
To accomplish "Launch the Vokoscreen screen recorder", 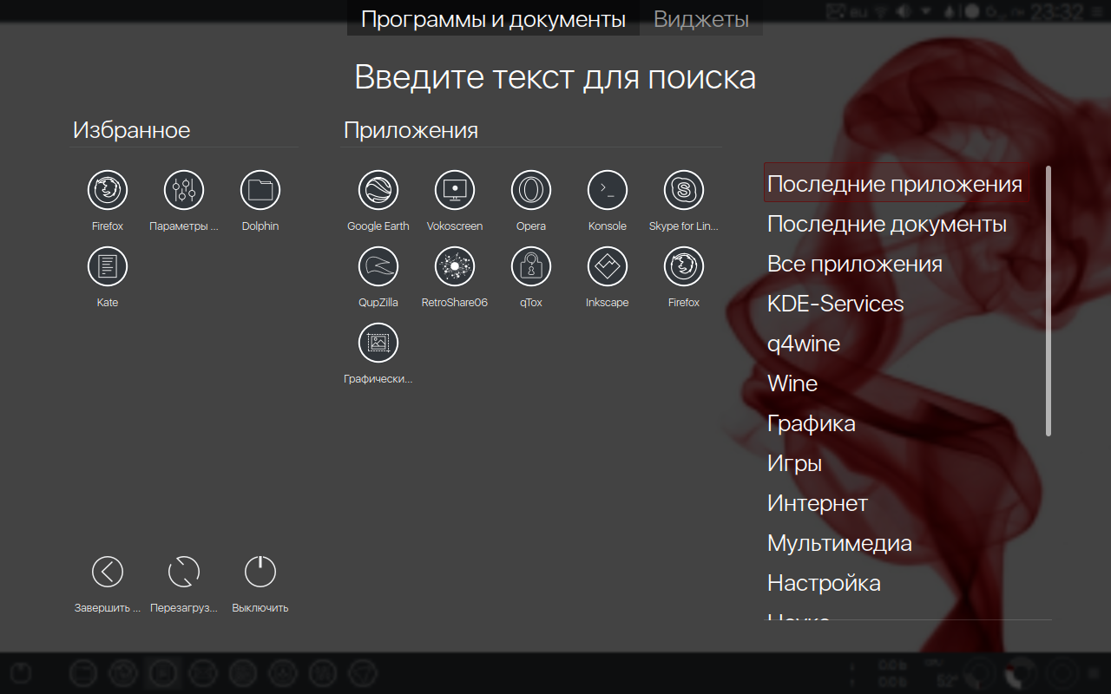I will pos(455,190).
